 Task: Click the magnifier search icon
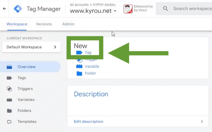166,8
